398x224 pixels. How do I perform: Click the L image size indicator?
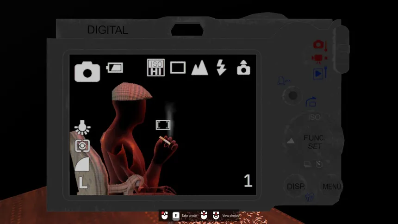click(x=83, y=183)
